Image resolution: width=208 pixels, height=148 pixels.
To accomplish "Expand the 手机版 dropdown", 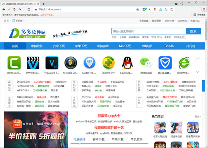I will click(x=18, y=21).
